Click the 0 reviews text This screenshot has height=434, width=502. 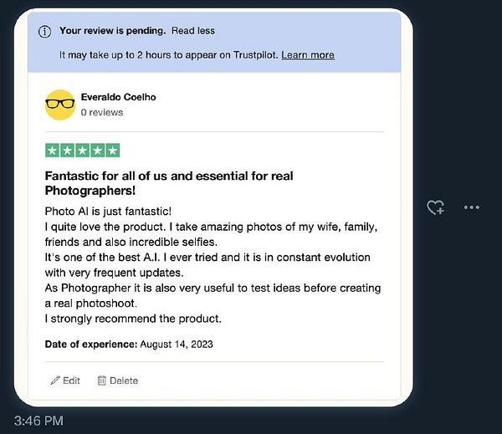102,112
